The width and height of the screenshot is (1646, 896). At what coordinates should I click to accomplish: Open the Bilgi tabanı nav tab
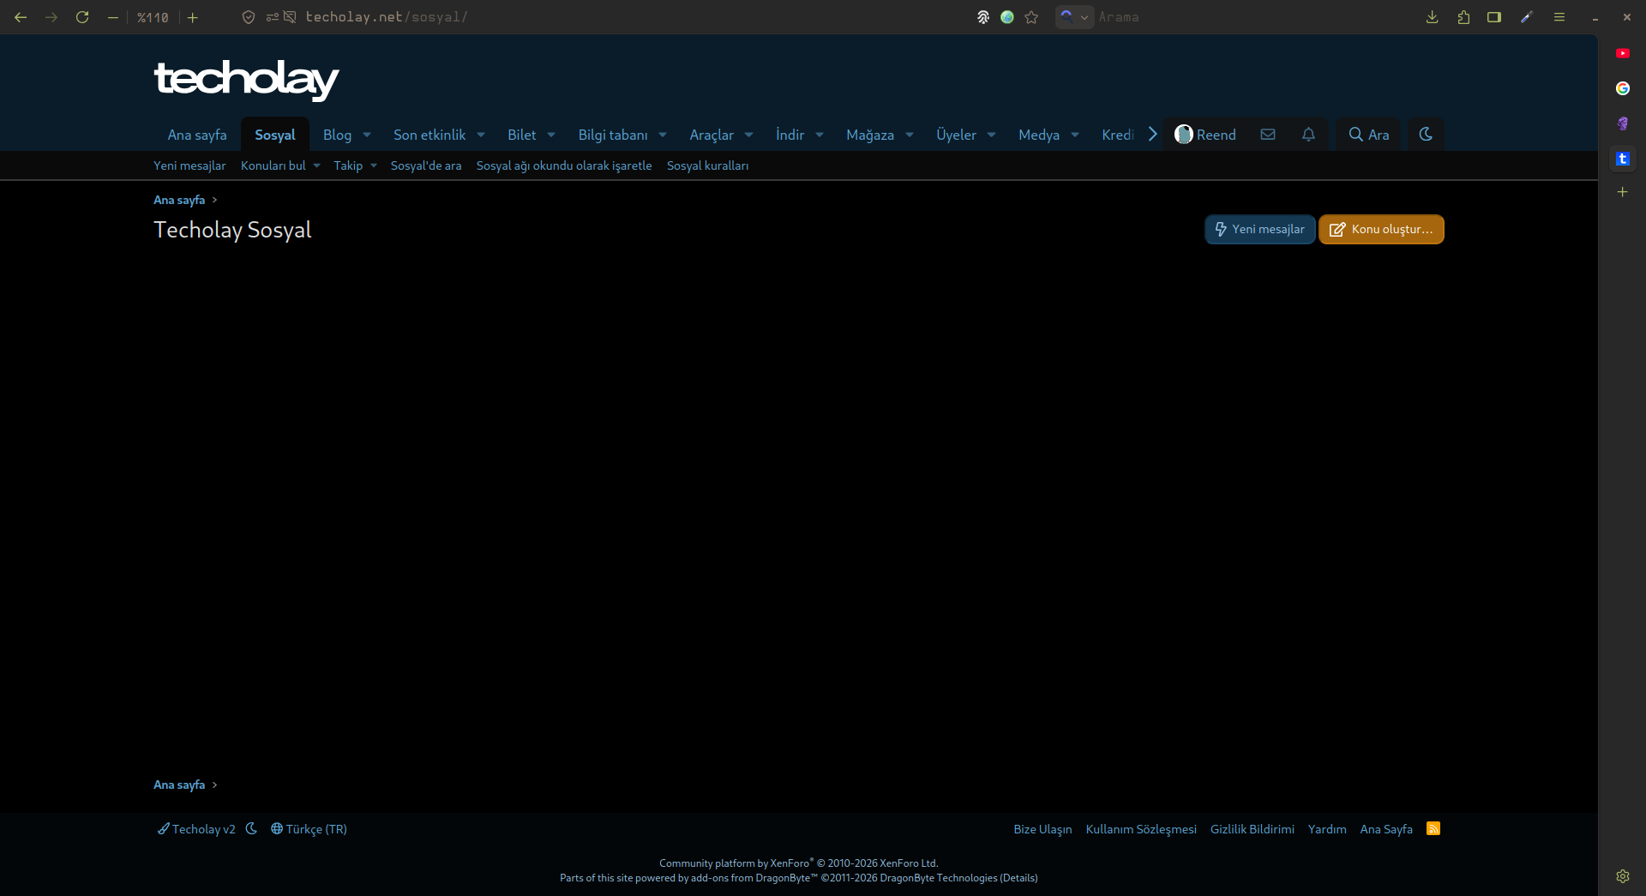pyautogui.click(x=613, y=135)
